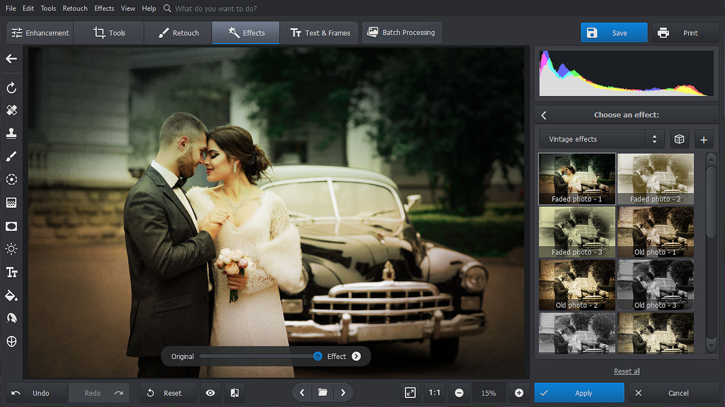Select the text tool in the sidebar
The width and height of the screenshot is (725, 407).
tap(11, 272)
